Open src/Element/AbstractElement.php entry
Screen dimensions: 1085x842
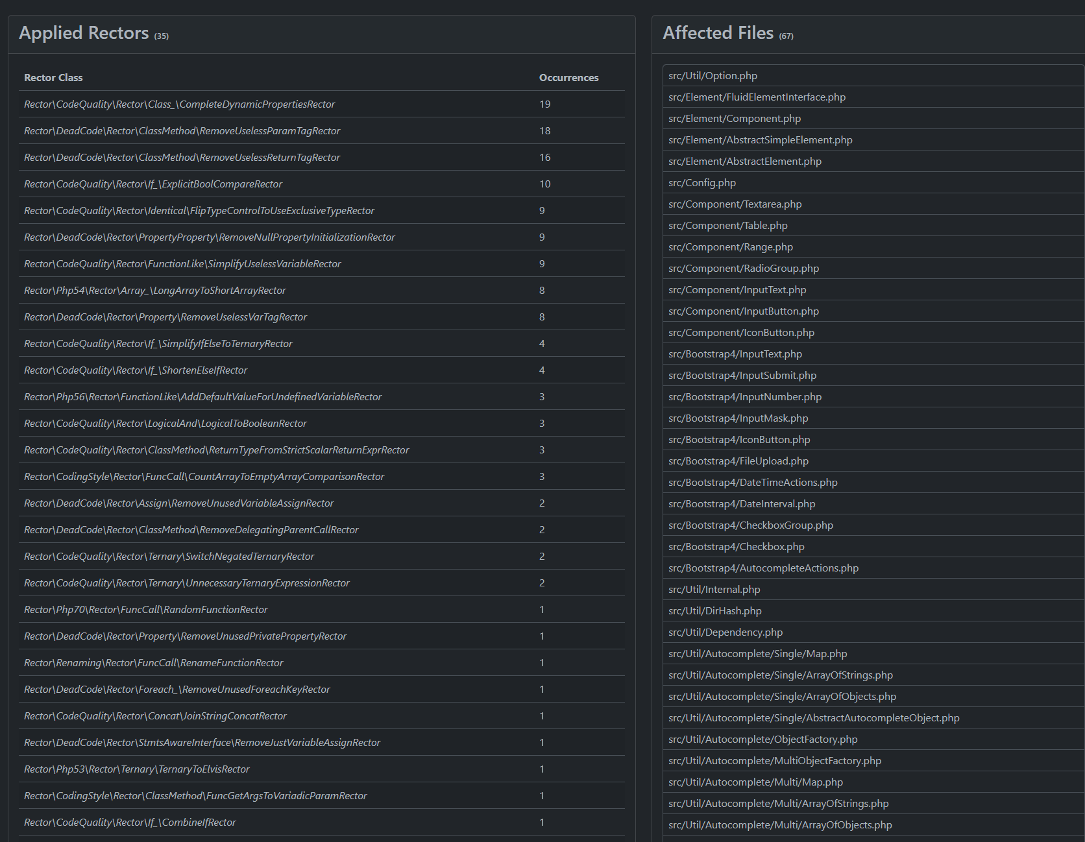click(x=873, y=161)
